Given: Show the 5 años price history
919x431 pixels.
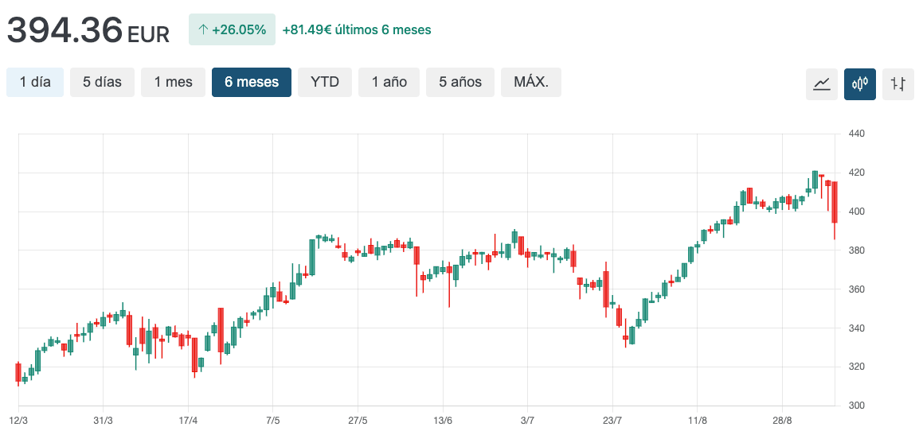Looking at the screenshot, I should (x=460, y=82).
